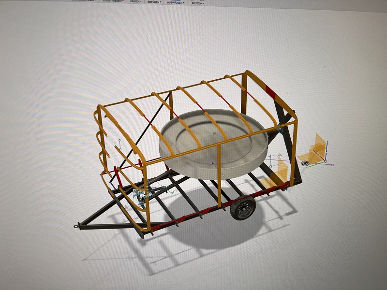
Task: Select the trailer wheel
Action: coord(243,209)
